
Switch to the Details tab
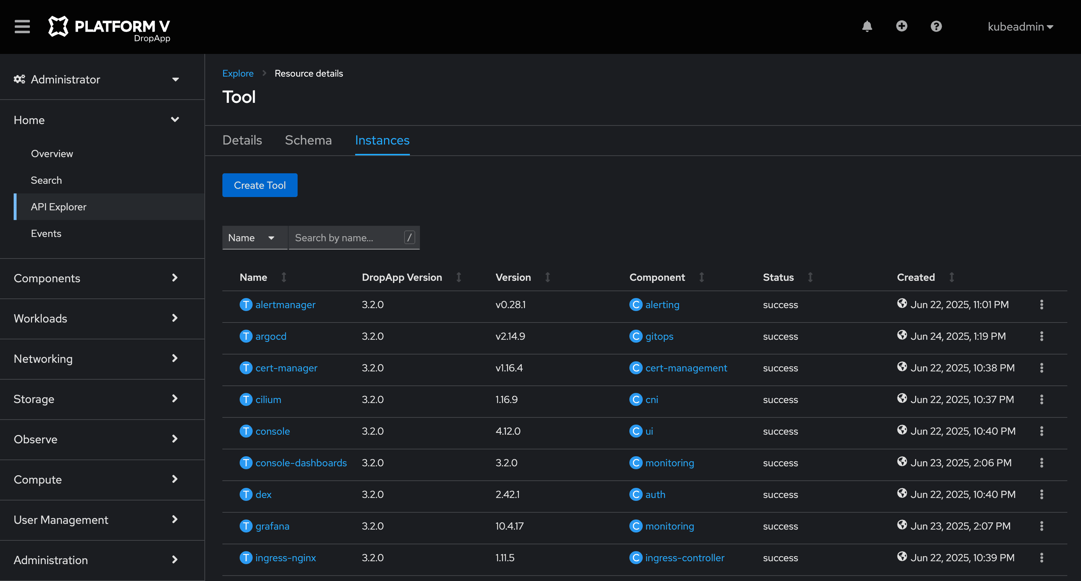coord(242,140)
